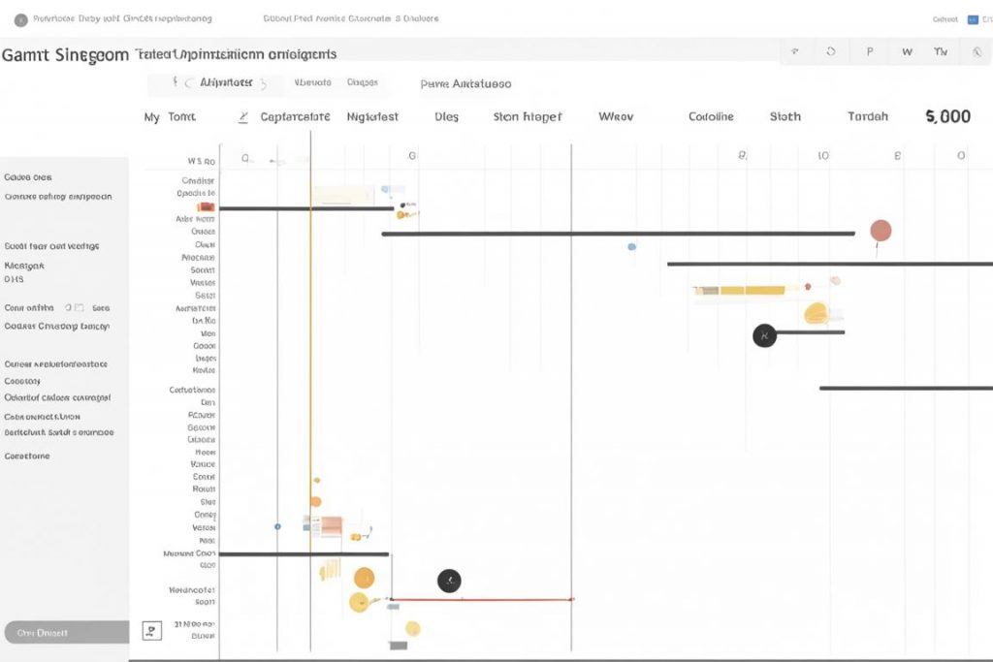Switch to the Ston hiegef tab
This screenshot has width=993, height=662.
click(x=527, y=117)
